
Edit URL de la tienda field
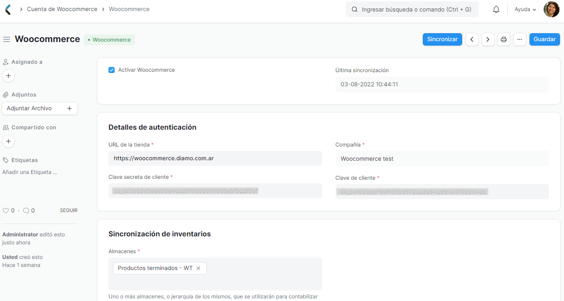(215, 158)
